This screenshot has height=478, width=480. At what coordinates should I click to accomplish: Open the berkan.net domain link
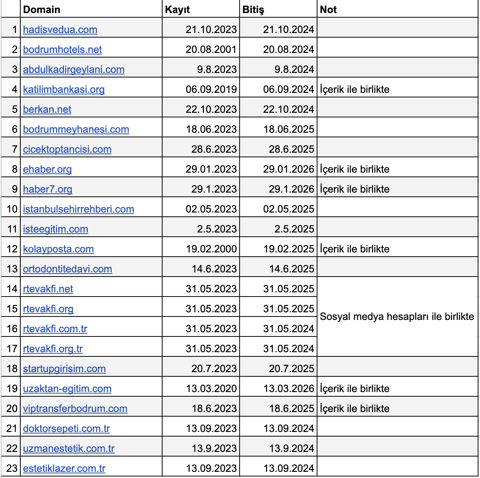(x=47, y=109)
